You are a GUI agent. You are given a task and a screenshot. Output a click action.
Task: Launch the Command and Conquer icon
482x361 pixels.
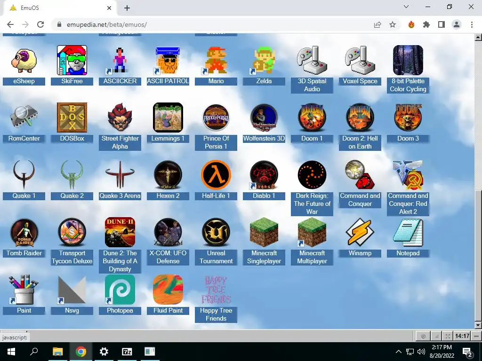click(360, 175)
